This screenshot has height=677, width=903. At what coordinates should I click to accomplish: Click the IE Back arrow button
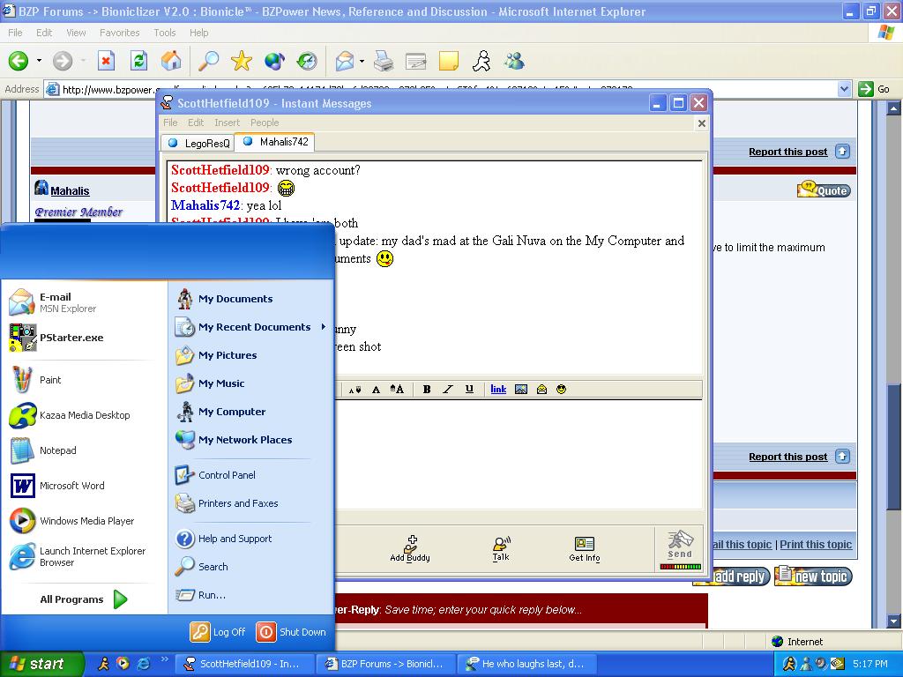click(x=19, y=61)
